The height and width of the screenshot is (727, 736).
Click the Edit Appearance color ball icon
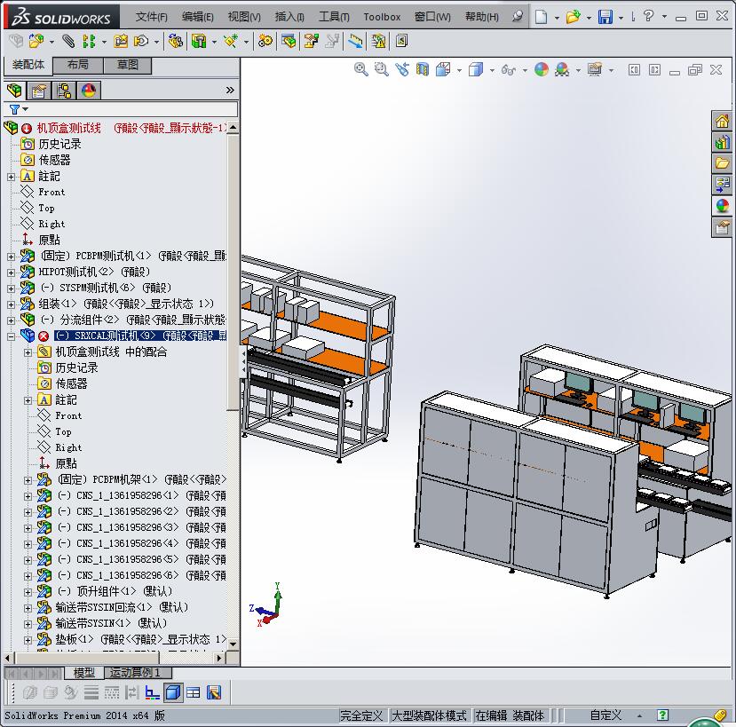542,70
